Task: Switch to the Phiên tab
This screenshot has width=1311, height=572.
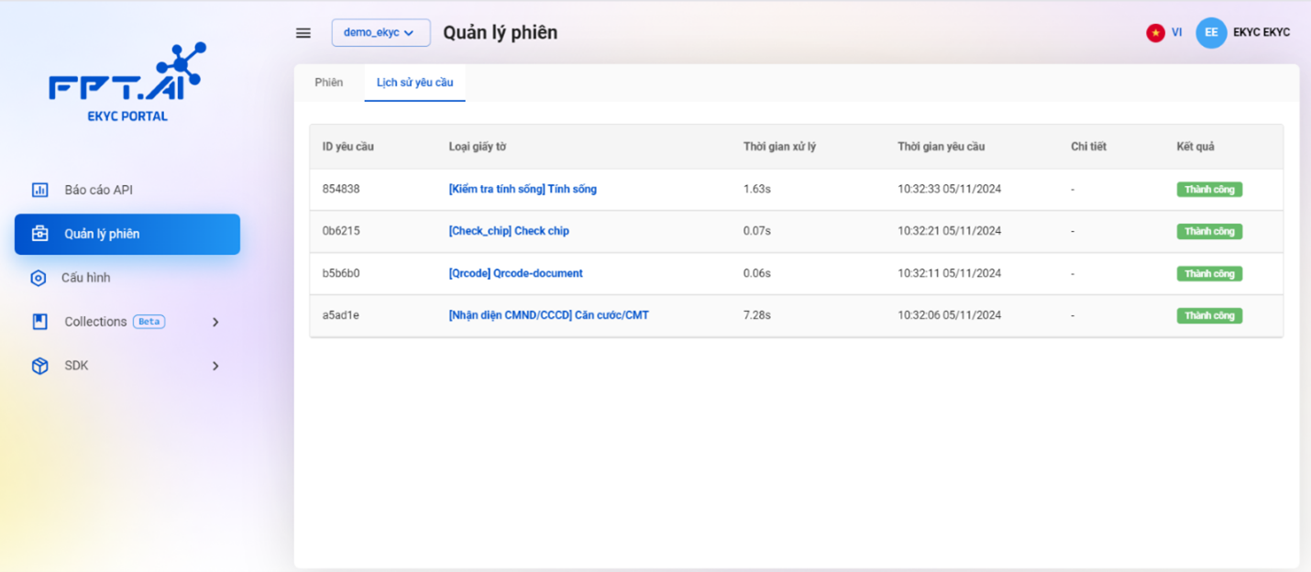Action: click(328, 82)
